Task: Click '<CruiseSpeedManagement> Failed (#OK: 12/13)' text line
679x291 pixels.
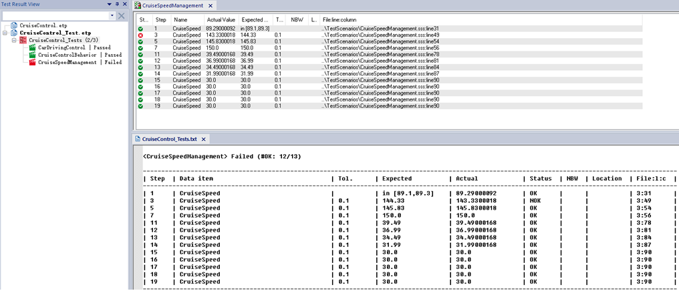Action: coord(222,156)
